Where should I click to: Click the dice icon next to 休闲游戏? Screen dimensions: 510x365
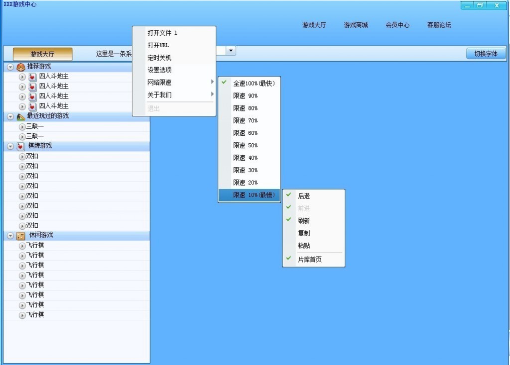point(20,235)
